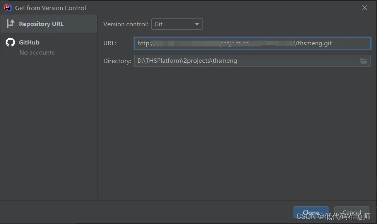Image resolution: width=377 pixels, height=224 pixels.
Task: Click the GitHub octocat icon
Action: pos(10,43)
